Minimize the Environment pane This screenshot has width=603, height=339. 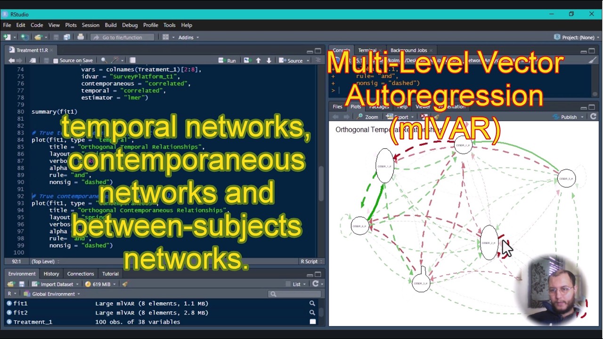(310, 274)
